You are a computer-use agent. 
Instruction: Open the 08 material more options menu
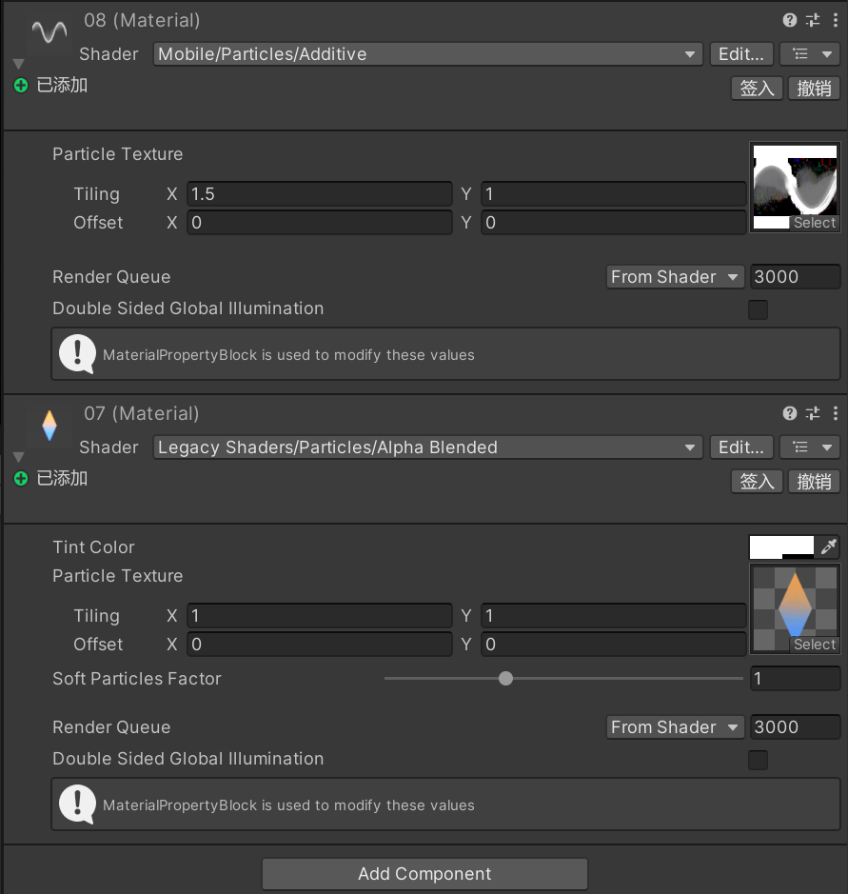[x=836, y=21]
